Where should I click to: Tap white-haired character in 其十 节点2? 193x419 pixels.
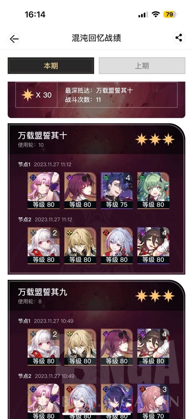pos(44,245)
